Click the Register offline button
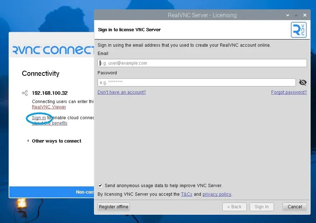316x223 pixels. coord(114,207)
